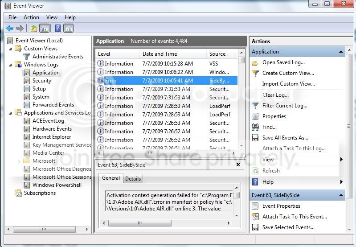This screenshot has height=247, width=356.
Task: Click the green Refresh icon
Action: pyautogui.click(x=255, y=171)
